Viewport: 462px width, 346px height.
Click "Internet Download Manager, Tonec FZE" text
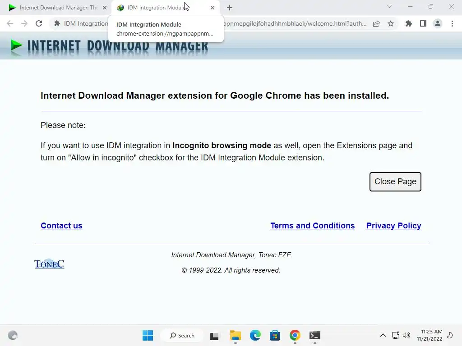tap(231, 255)
